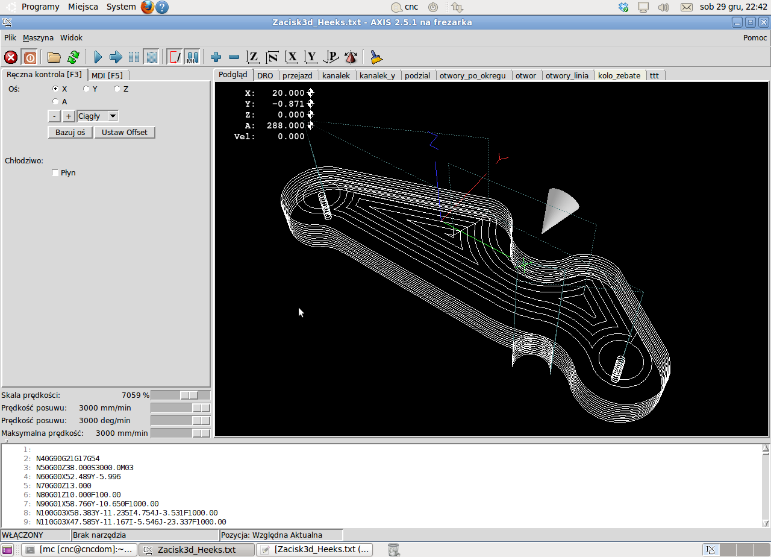Viewport: 771px width, 557px height.
Task: Select Z axis radio button
Action: coord(116,89)
